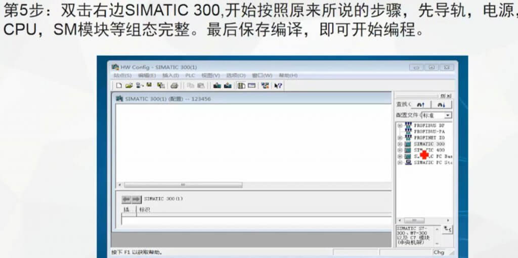Image resolution: width=518 pixels, height=258 pixels.
Task: Open the 站点(S) menu
Action: 122,76
